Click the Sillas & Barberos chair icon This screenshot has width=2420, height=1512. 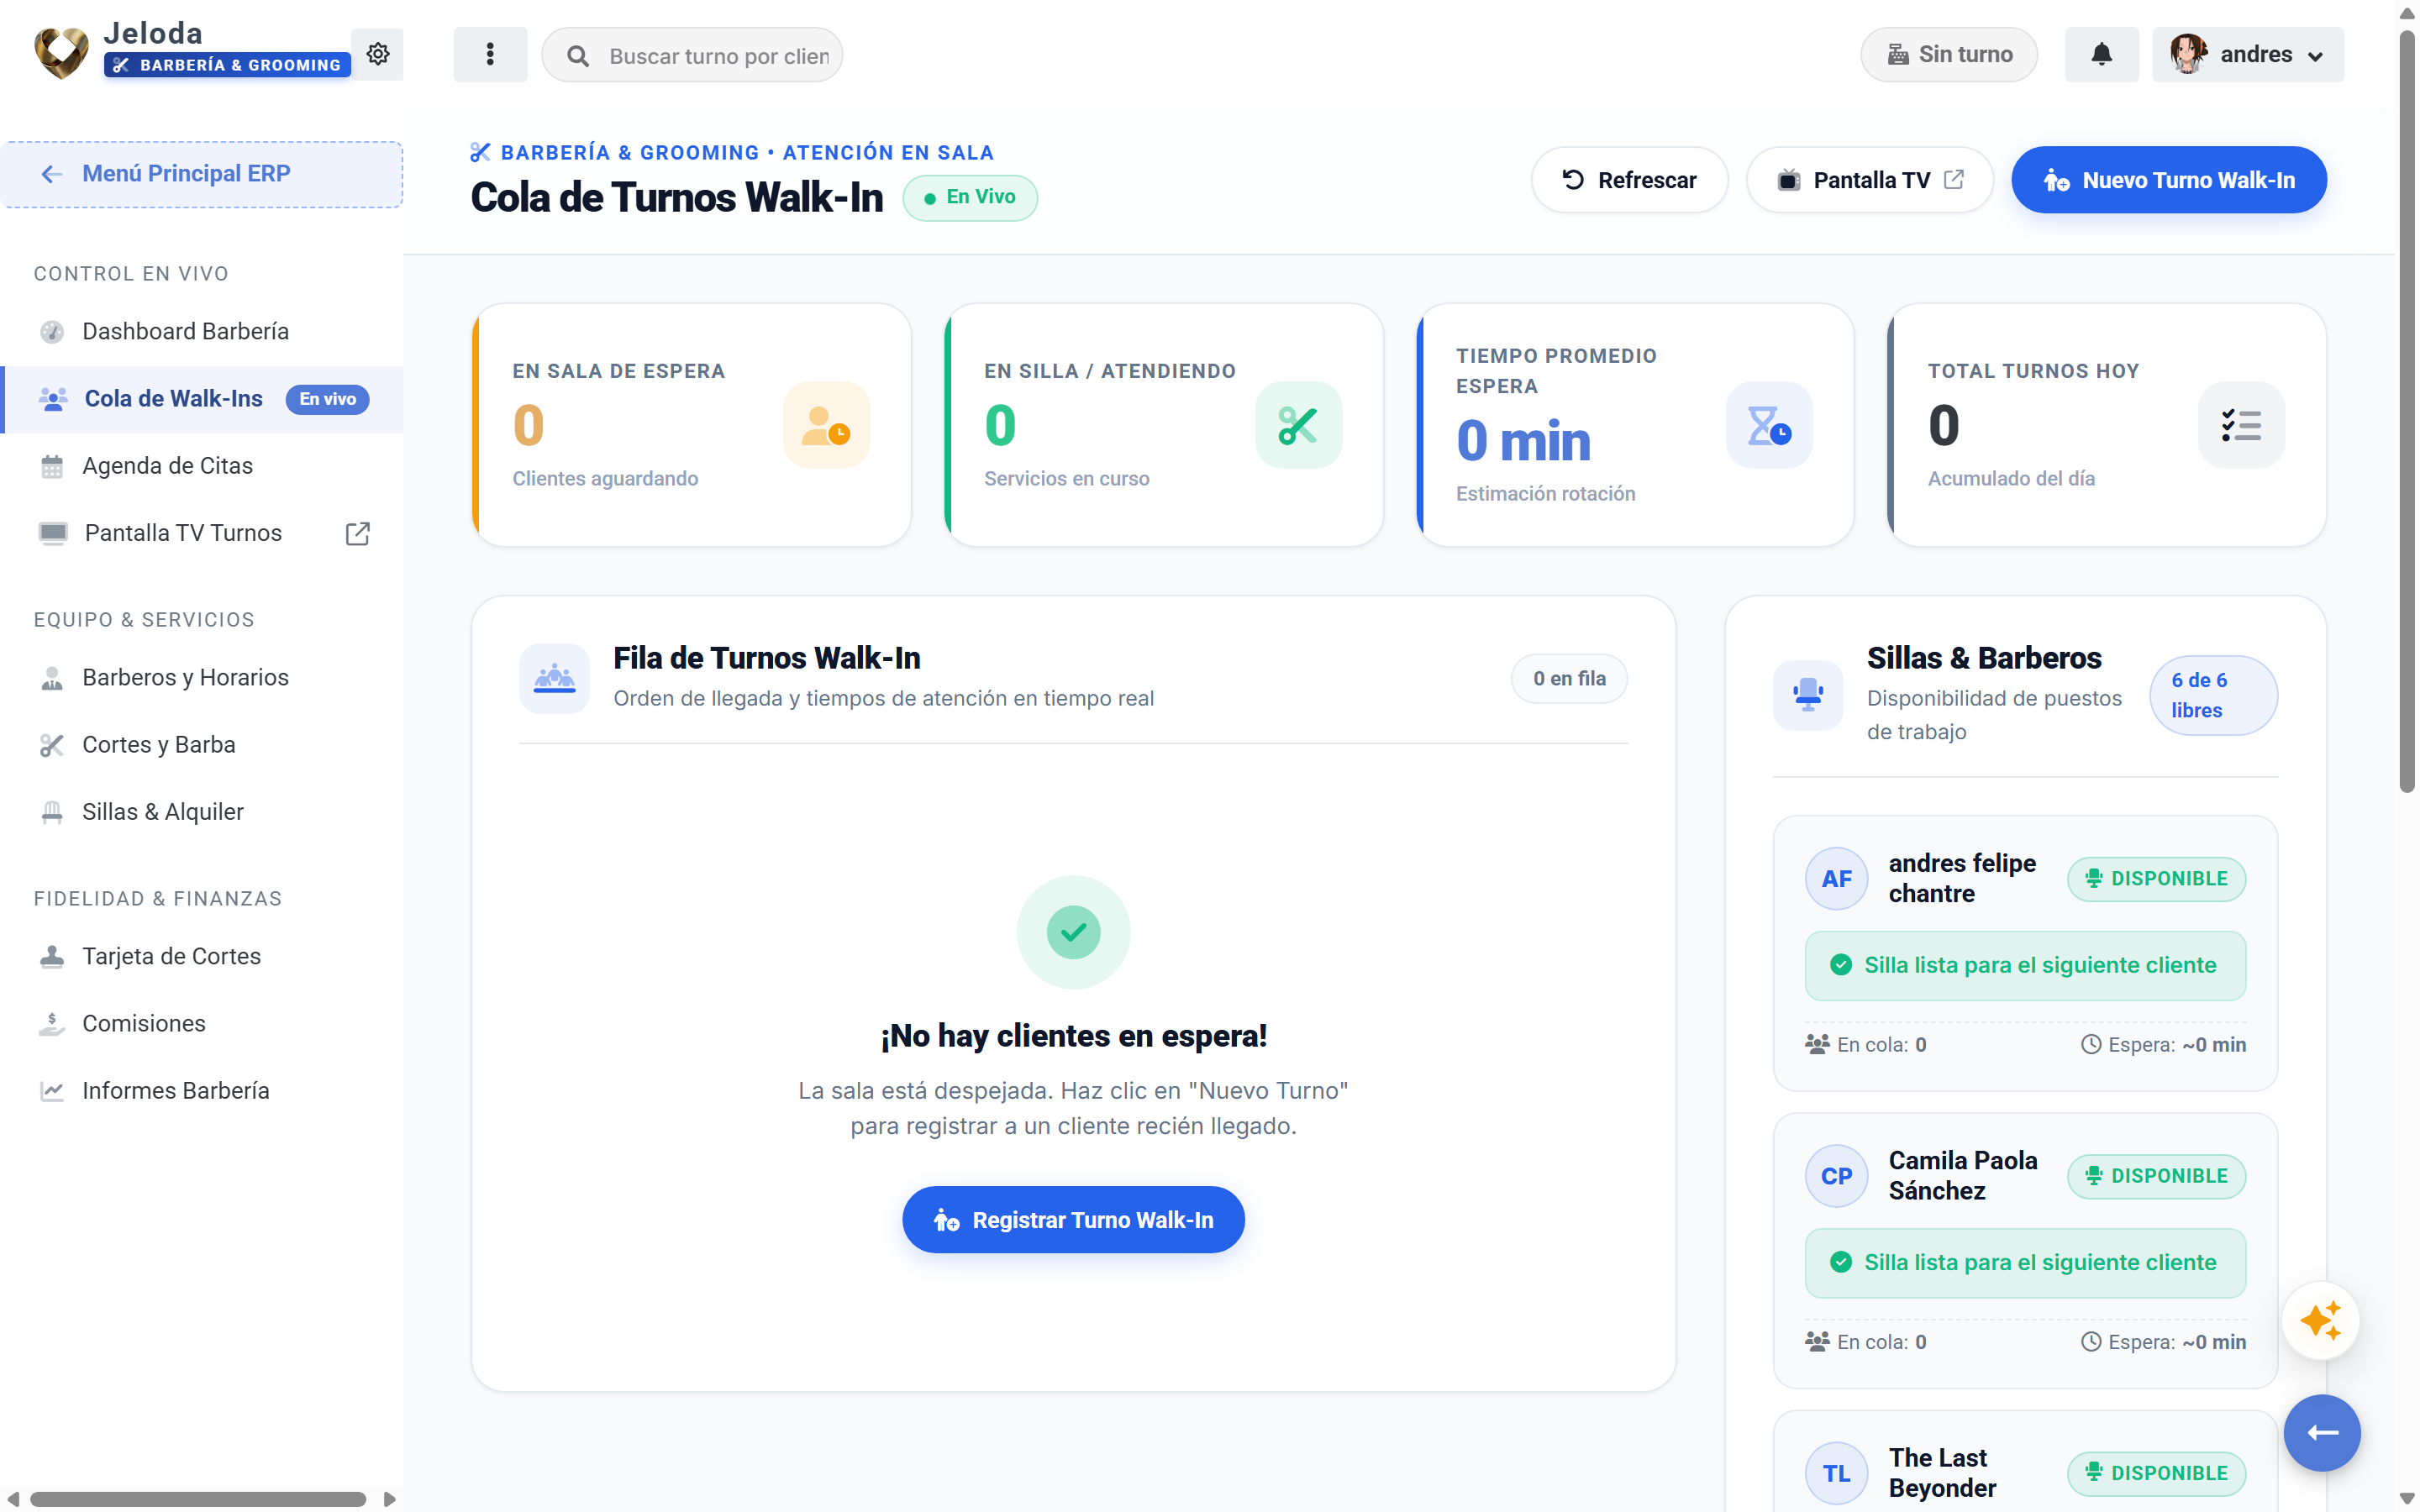[1808, 694]
